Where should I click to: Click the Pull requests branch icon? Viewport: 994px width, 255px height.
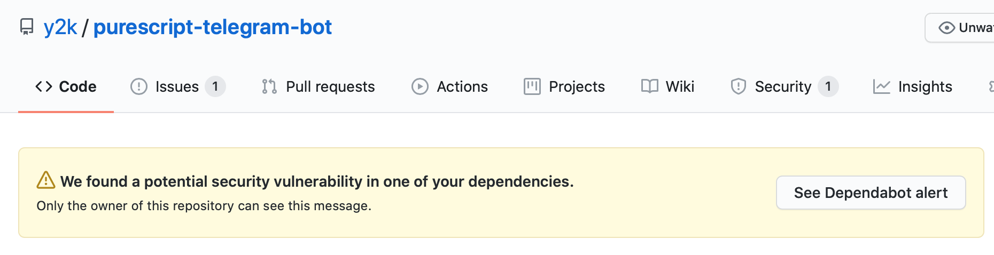[x=269, y=86]
